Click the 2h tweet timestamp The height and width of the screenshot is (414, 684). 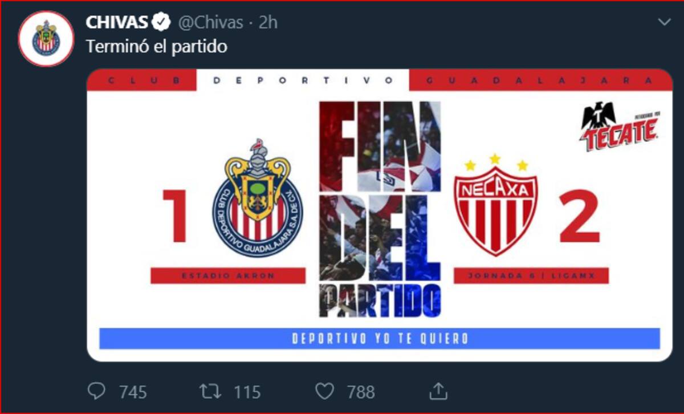pos(268,23)
